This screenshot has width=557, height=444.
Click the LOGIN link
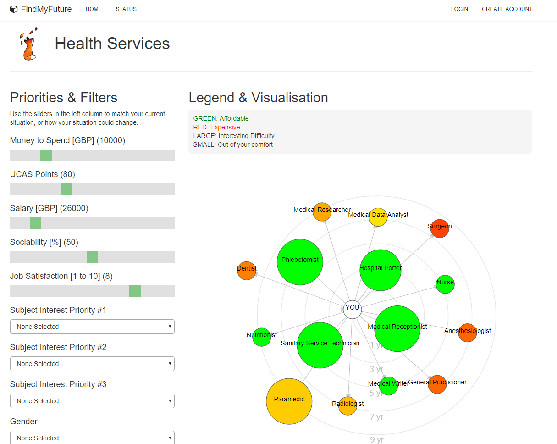pos(459,9)
